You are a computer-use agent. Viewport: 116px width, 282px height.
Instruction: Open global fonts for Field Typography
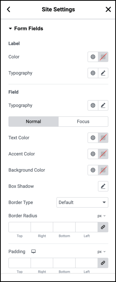point(93,105)
